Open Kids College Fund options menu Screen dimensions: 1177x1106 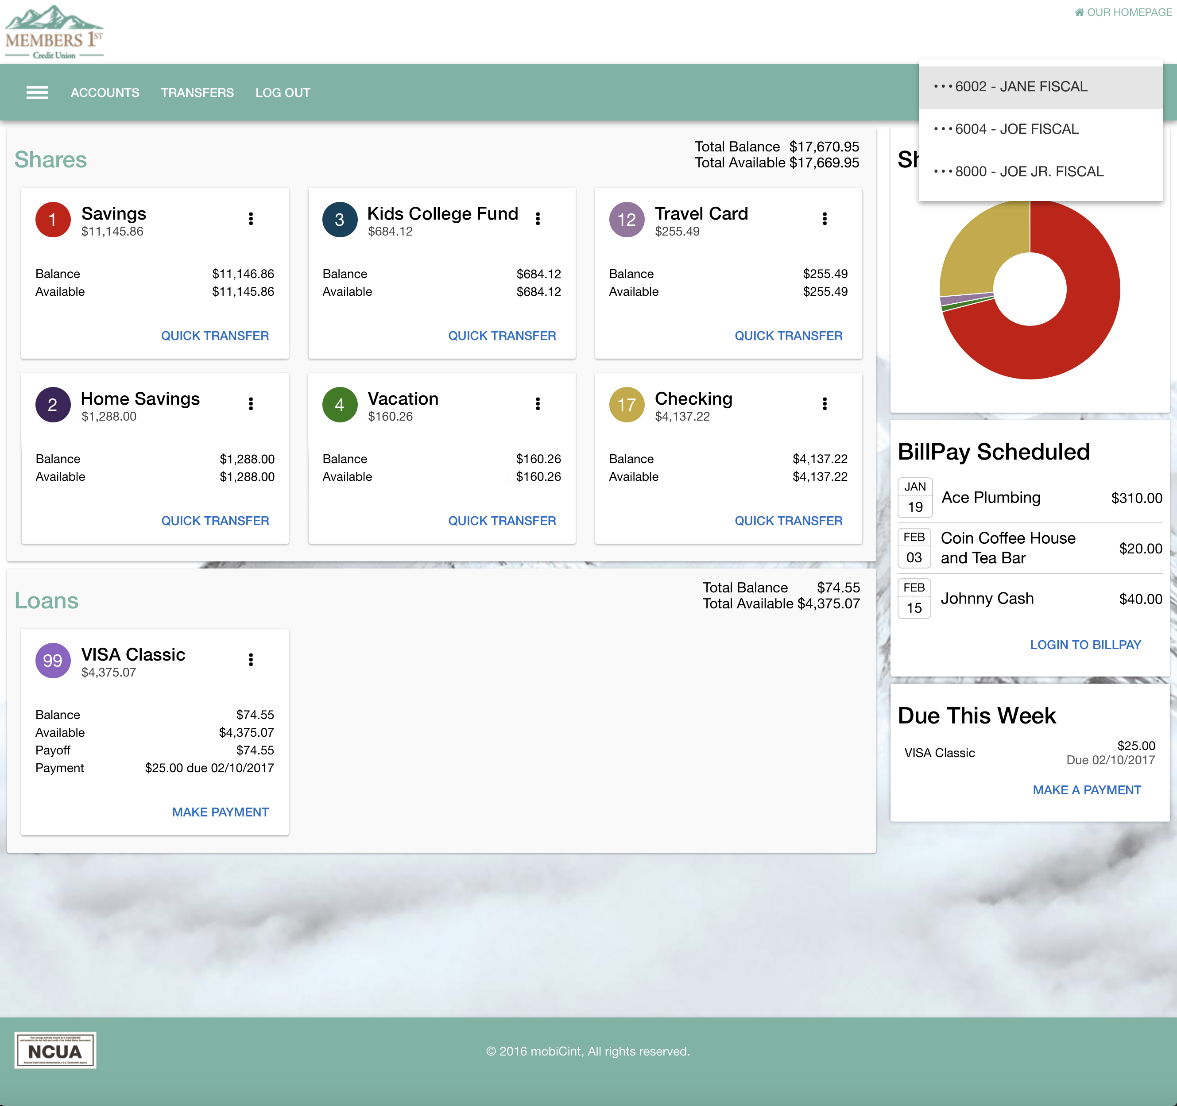538,218
